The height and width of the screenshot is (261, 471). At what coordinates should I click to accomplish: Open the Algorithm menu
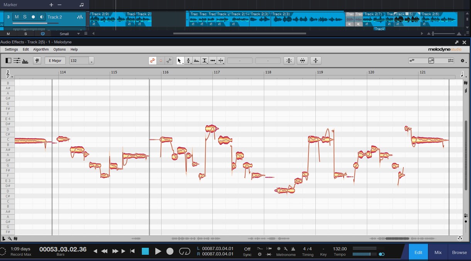41,49
